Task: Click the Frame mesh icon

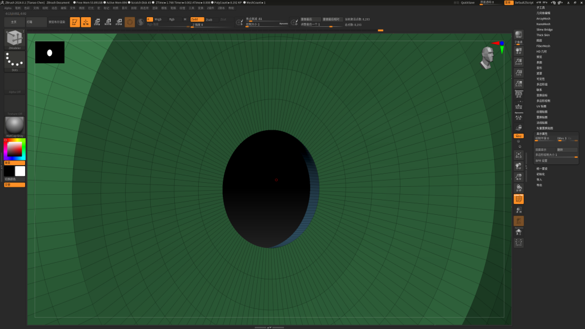Action: coord(519,155)
